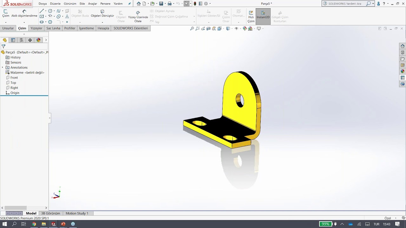Open the Araçlar menu
406x228 pixels.
point(93,3)
